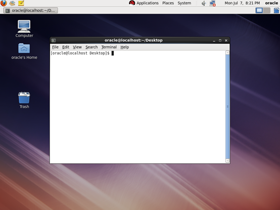Screen dimensions: 280x210
Task: Switch to the second workspace
Action: tap(267, 10)
